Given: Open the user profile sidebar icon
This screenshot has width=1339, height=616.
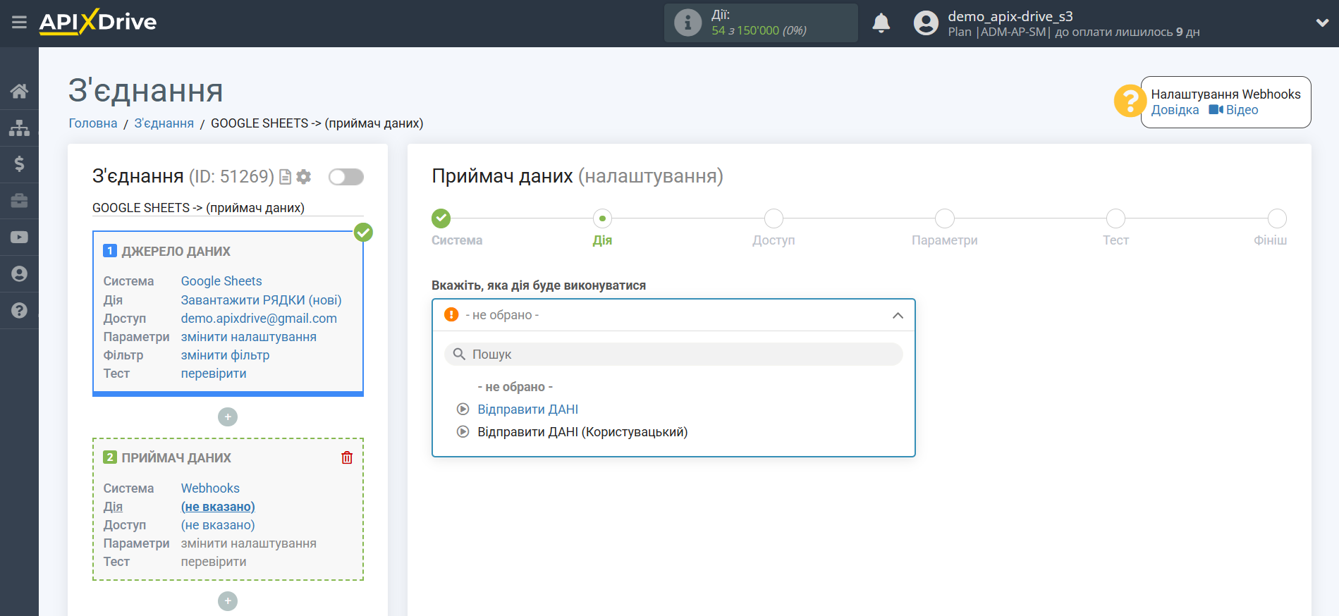Looking at the screenshot, I should coord(19,274).
